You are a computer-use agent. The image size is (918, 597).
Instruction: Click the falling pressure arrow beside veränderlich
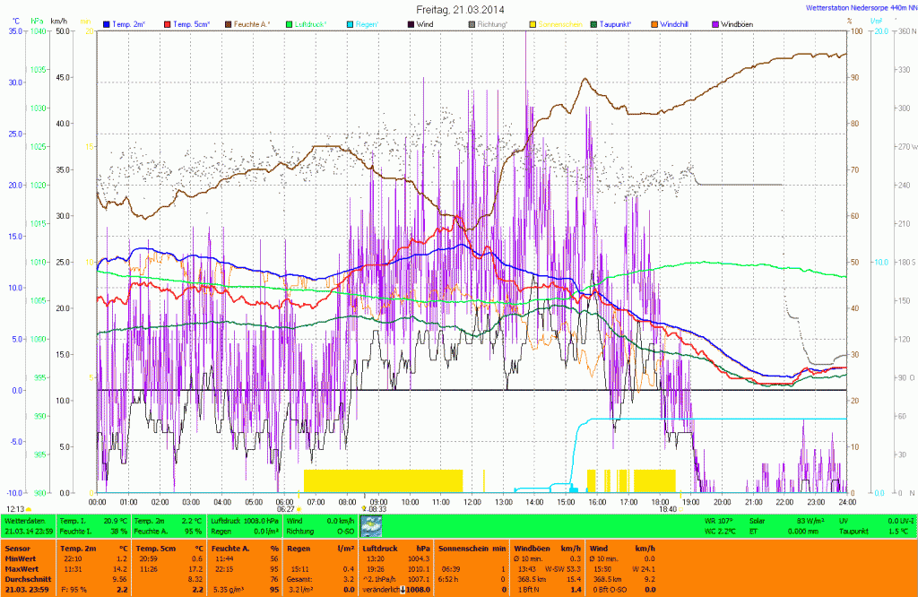[x=403, y=589]
